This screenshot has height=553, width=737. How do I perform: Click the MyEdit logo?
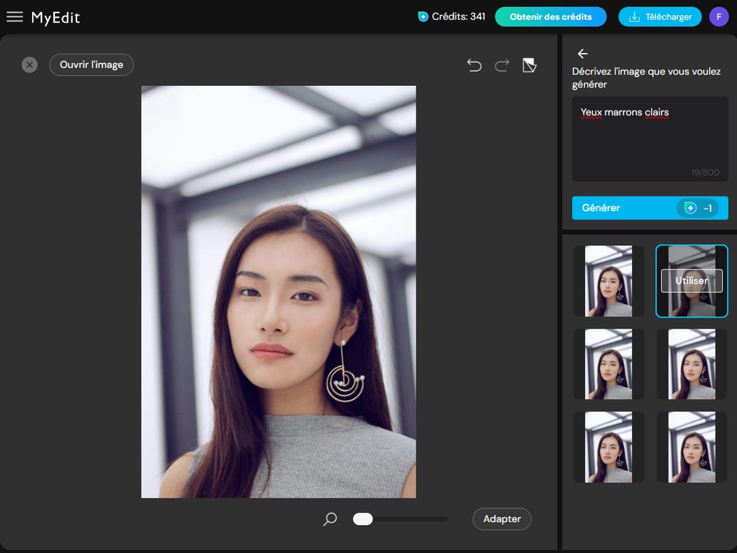[x=54, y=17]
